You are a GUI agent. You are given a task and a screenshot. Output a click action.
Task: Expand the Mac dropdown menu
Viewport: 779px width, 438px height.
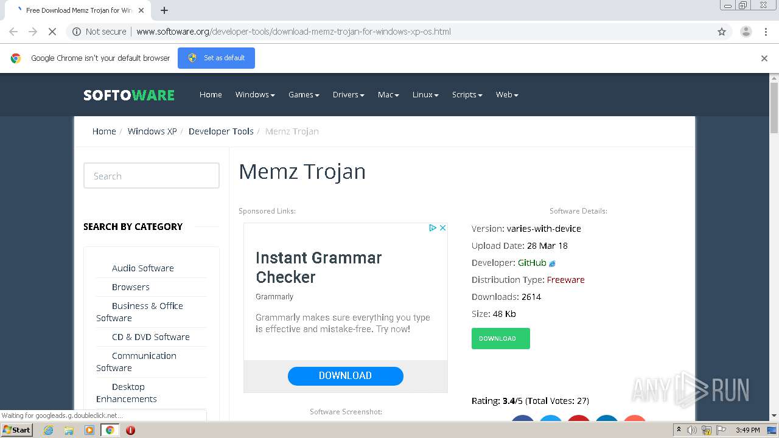click(388, 94)
